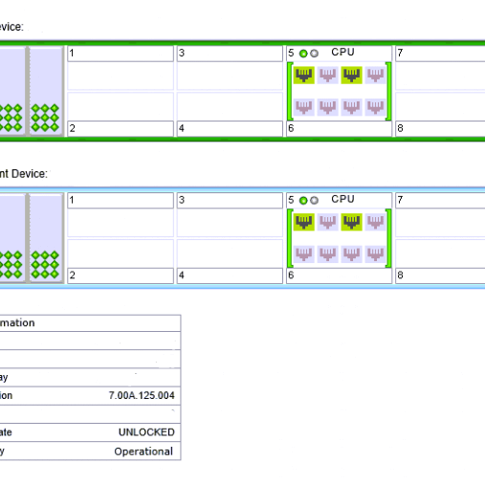This screenshot has height=485, width=485.
Task: Click the Operational status value
Action: [x=143, y=452]
